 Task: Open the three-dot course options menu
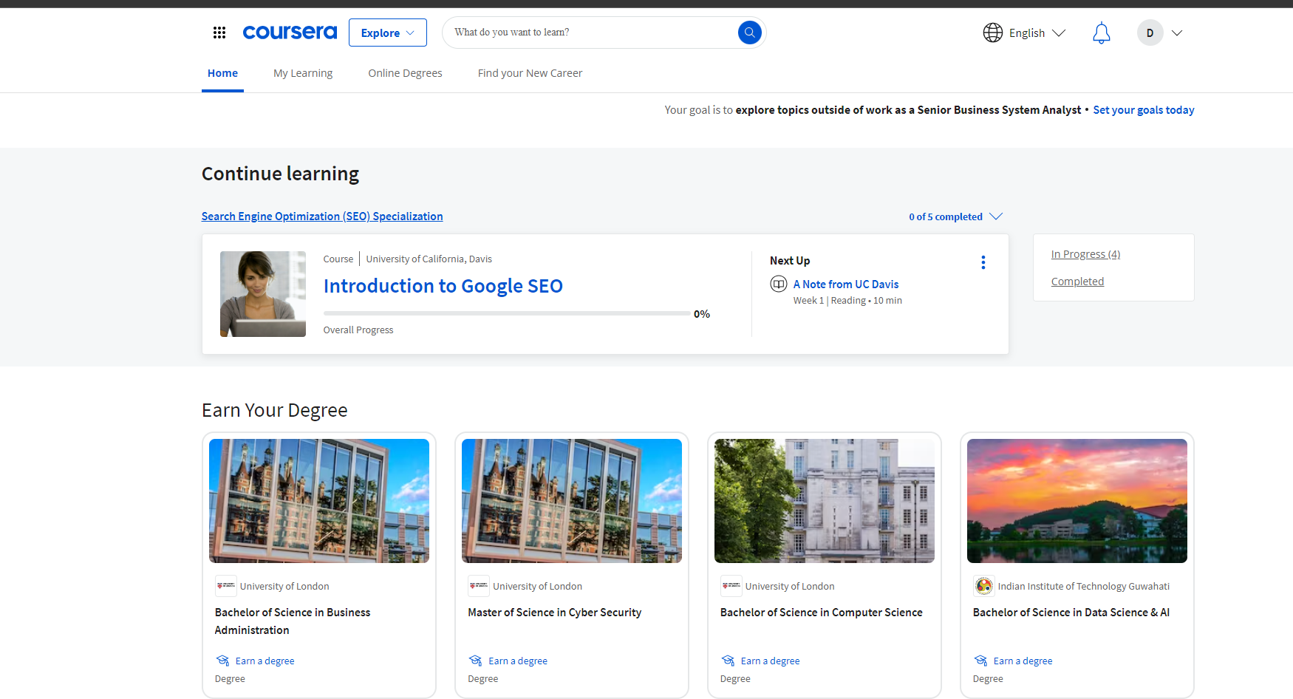click(x=983, y=262)
